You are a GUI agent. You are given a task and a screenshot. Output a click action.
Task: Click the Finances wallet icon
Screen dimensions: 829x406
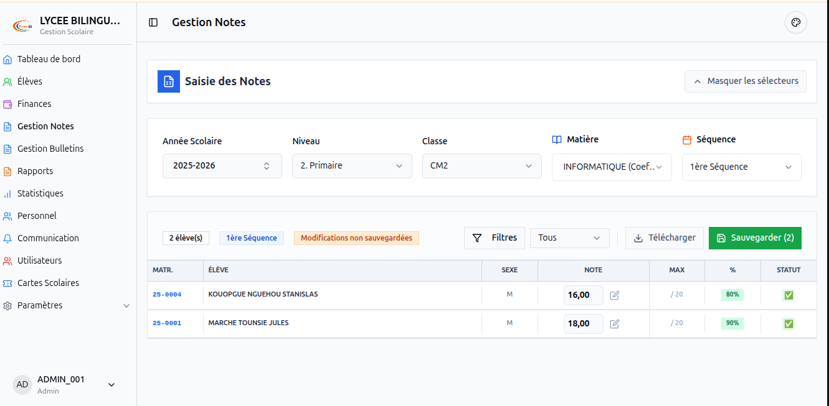(7, 104)
